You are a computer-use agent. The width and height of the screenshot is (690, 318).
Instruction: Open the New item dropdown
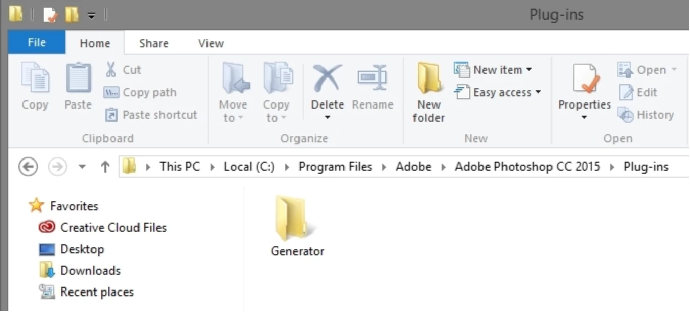493,70
